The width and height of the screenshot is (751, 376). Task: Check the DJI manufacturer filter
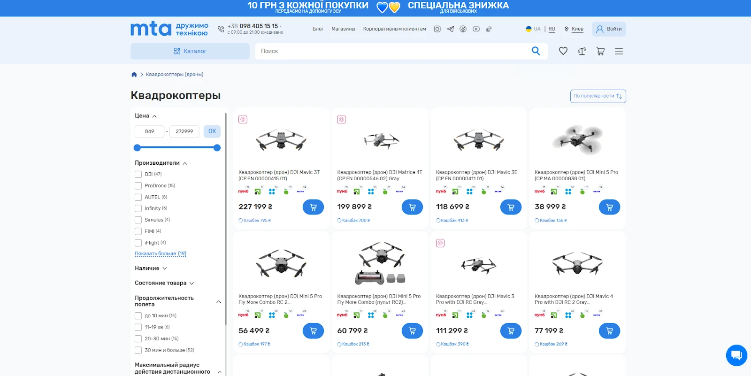pos(138,174)
